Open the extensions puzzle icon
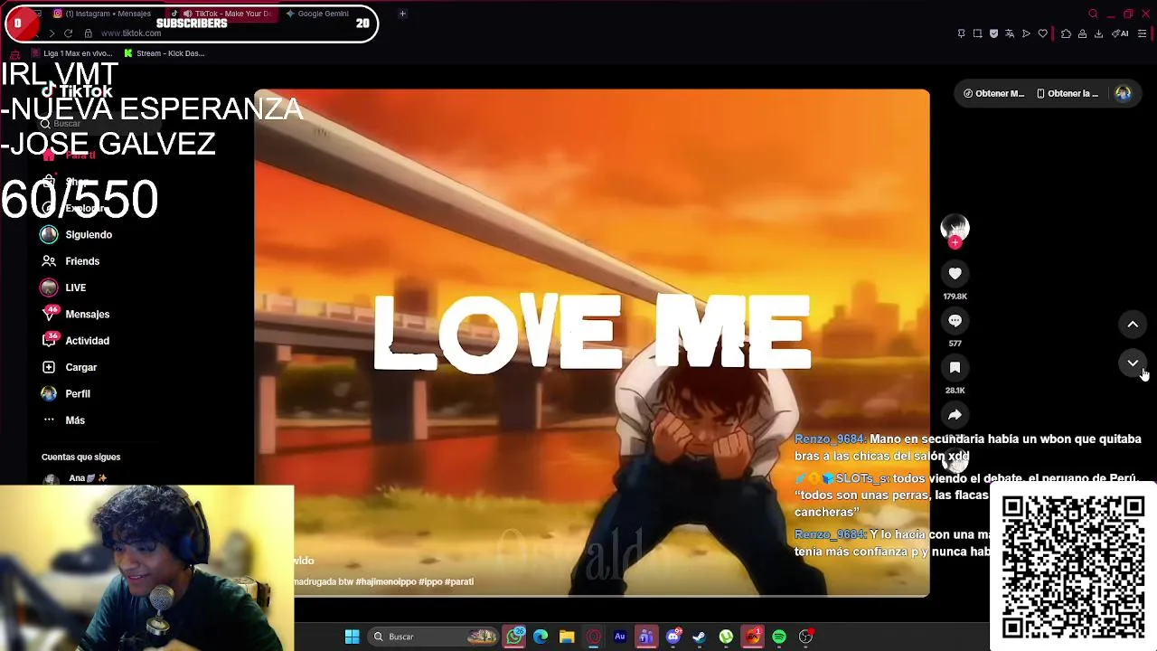1157x651 pixels. pos(1066,33)
